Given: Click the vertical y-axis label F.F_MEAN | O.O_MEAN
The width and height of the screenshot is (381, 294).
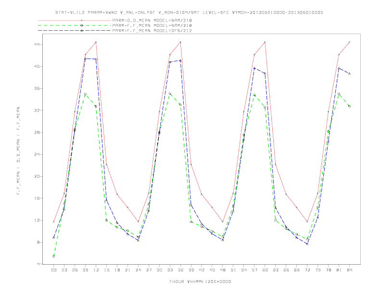Looking at the screenshot, I should [18, 151].
